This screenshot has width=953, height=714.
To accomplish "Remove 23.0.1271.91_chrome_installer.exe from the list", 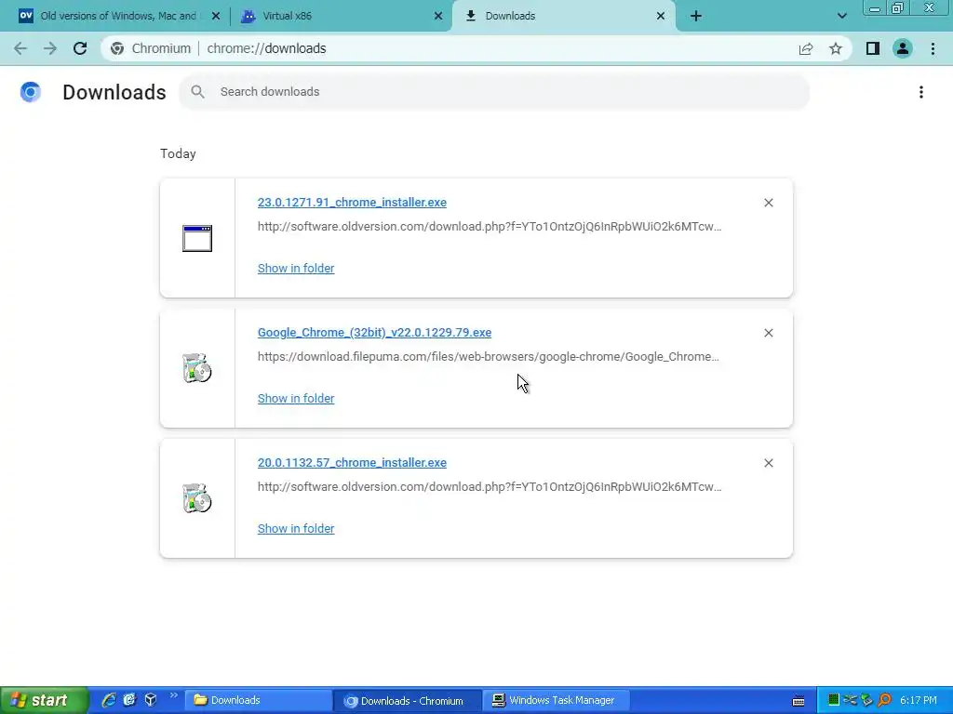I will (769, 203).
